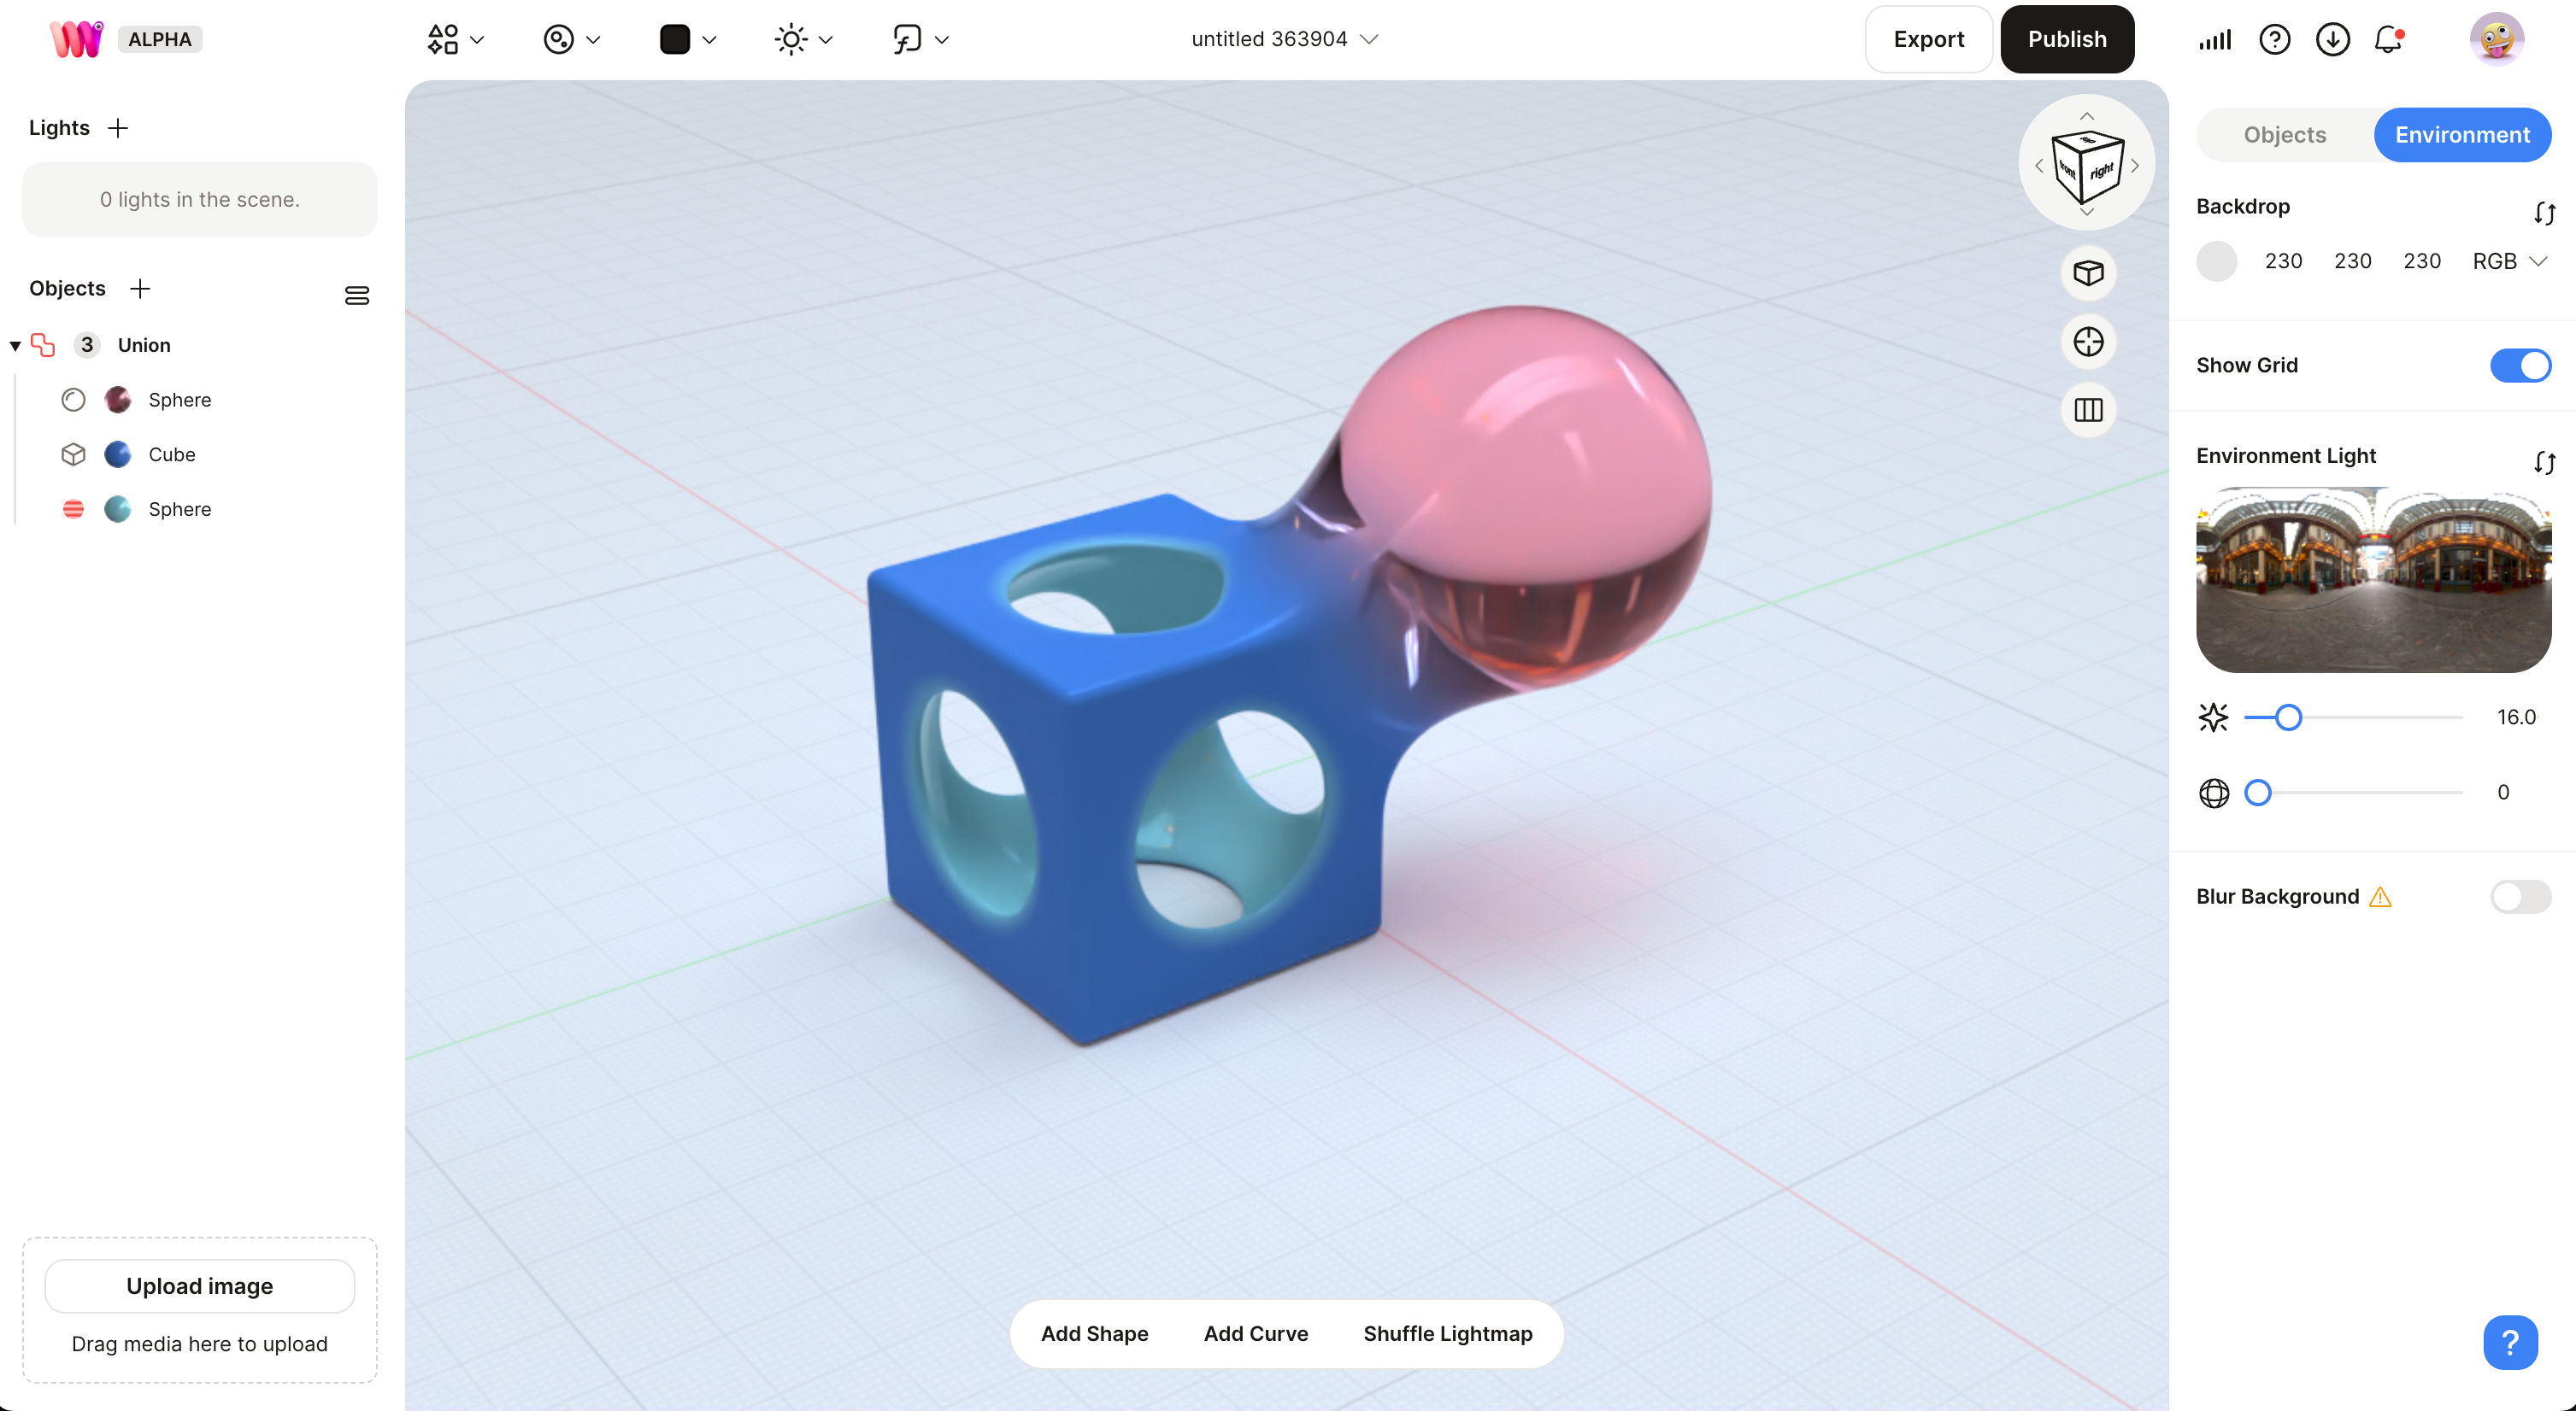The width and height of the screenshot is (2576, 1411).
Task: Expand the lighting tool dropdown arrow
Action: pos(825,40)
